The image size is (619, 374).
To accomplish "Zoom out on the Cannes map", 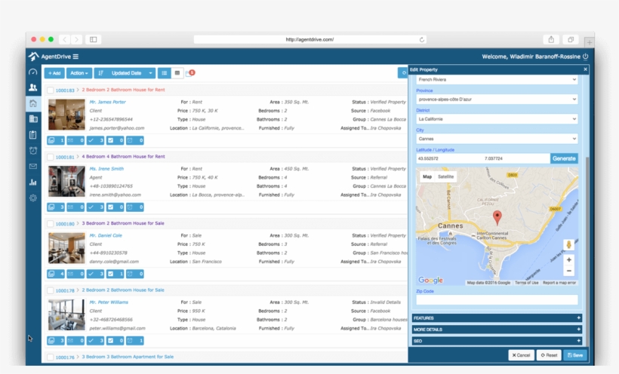I will click(x=568, y=271).
